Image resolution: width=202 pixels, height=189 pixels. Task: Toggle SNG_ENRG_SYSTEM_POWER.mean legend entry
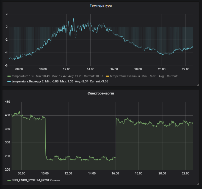(35, 180)
